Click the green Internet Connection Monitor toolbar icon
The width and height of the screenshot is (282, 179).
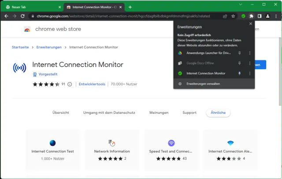[x=243, y=16]
